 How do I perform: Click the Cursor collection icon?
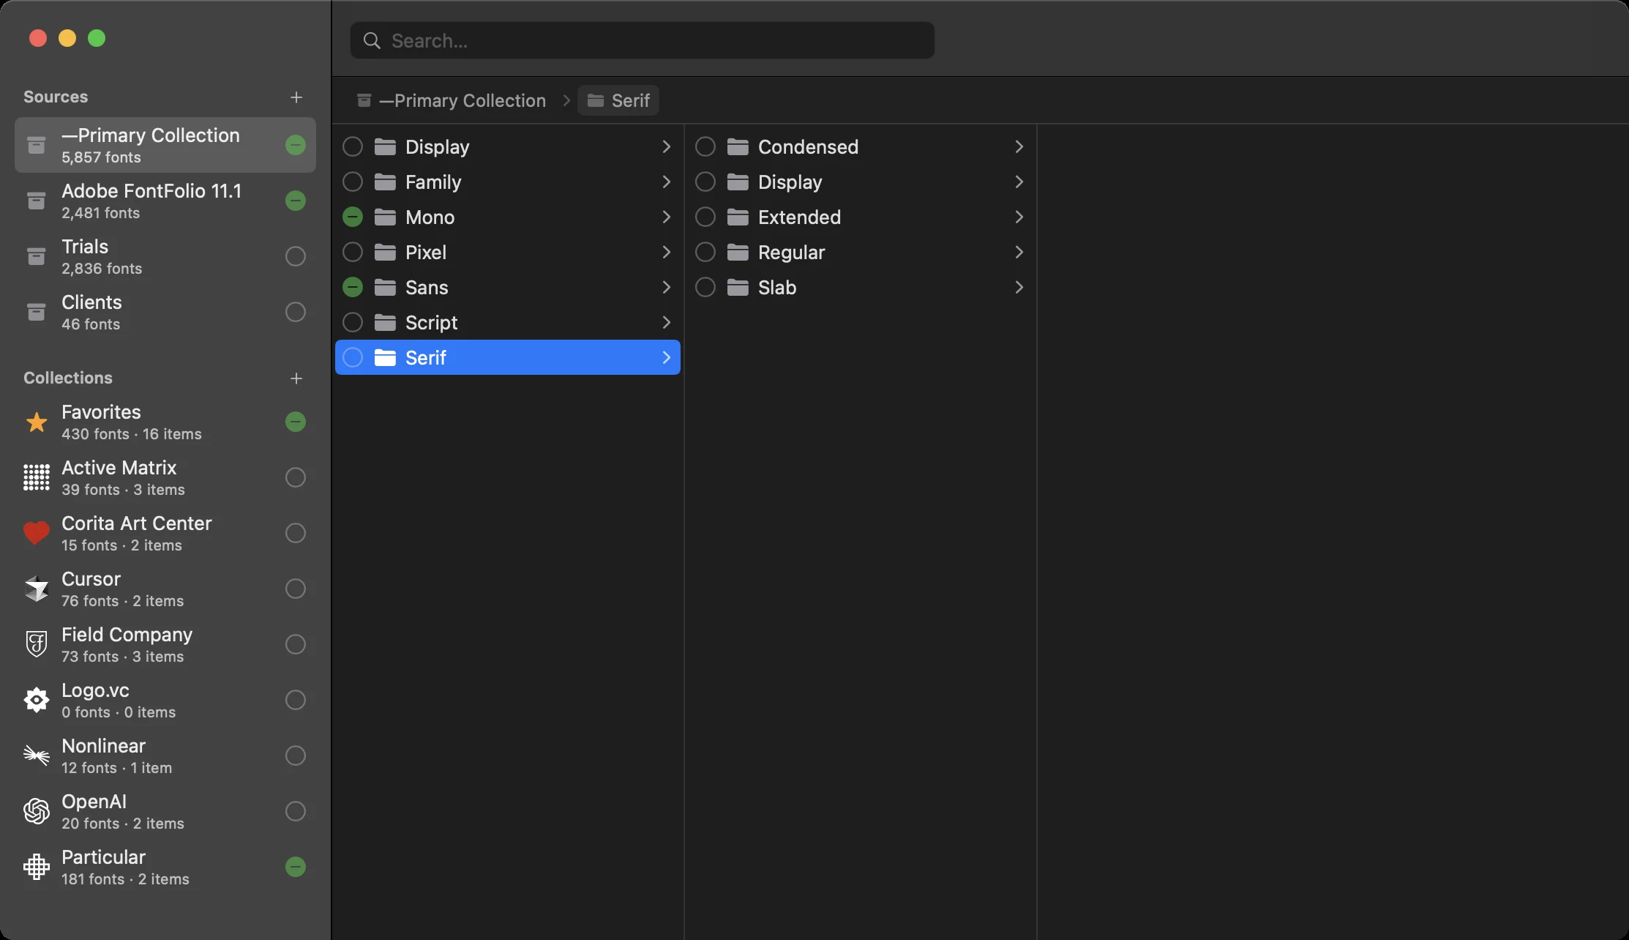(37, 589)
